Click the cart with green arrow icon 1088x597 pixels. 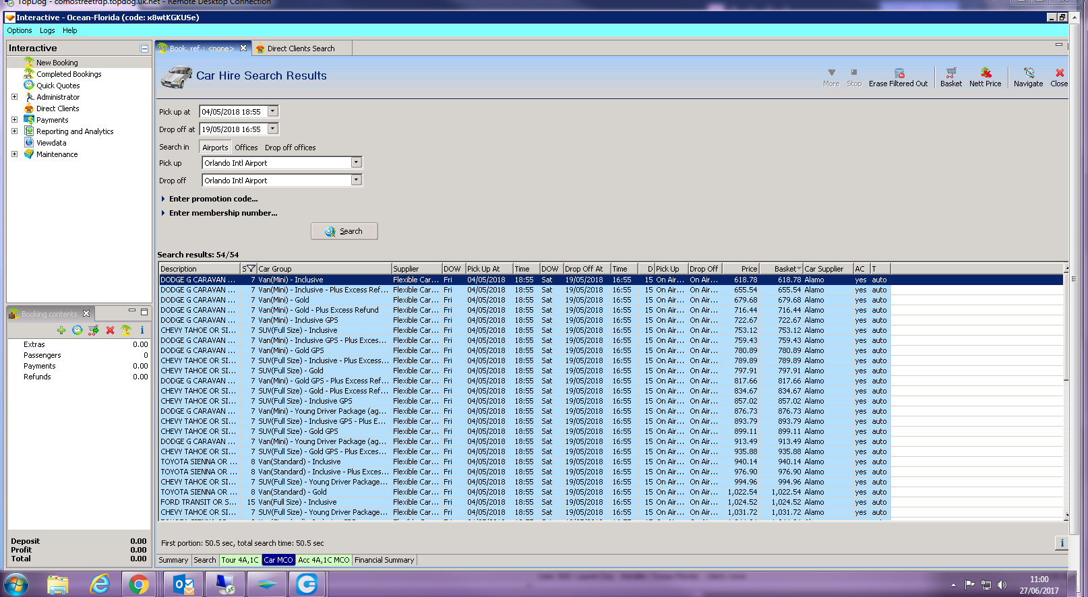94,330
